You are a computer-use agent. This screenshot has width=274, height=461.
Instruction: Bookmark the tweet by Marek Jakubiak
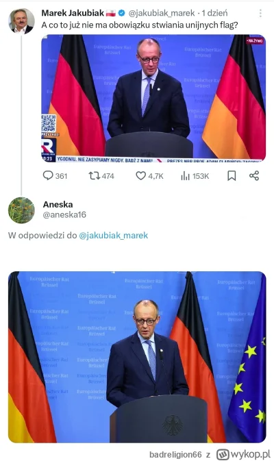click(232, 175)
